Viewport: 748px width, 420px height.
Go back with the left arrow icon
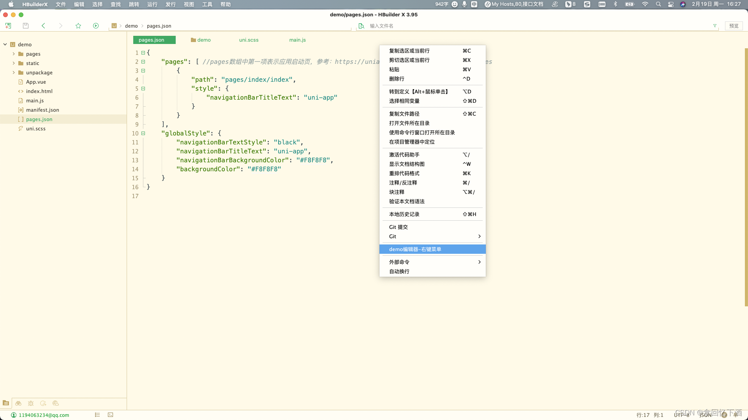pos(43,26)
